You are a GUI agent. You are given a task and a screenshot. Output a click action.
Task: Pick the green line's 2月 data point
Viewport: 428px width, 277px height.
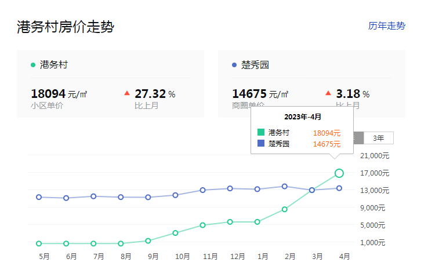285,209
